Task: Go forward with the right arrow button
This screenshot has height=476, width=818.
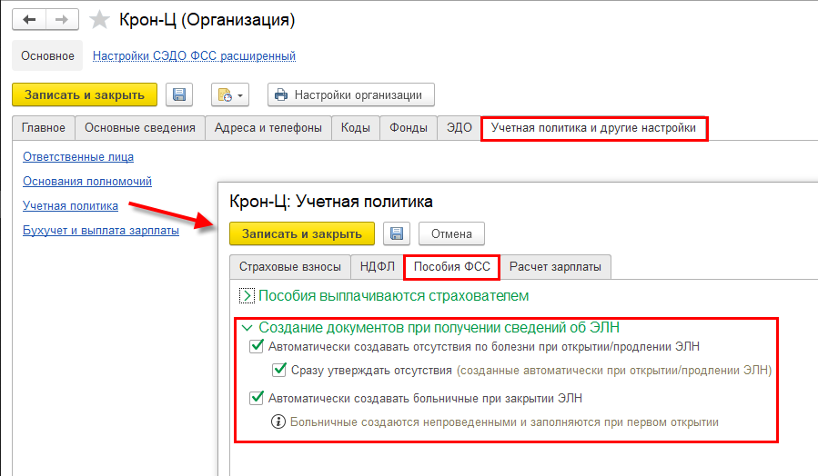Action: (x=62, y=20)
